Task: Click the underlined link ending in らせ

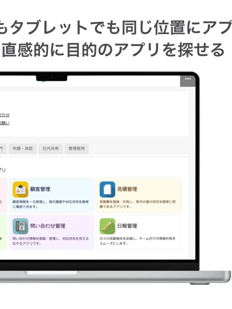Action: [x=4, y=115]
